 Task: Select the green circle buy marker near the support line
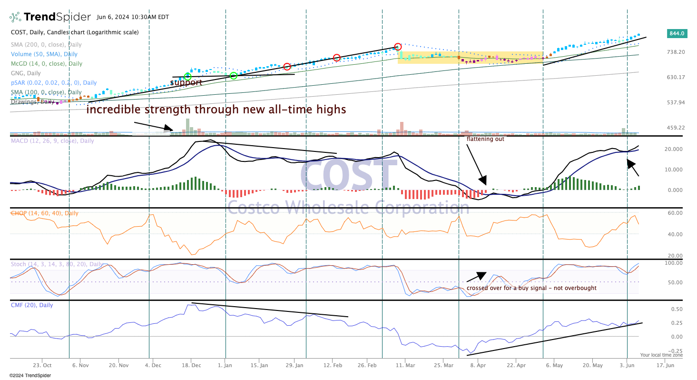(187, 76)
